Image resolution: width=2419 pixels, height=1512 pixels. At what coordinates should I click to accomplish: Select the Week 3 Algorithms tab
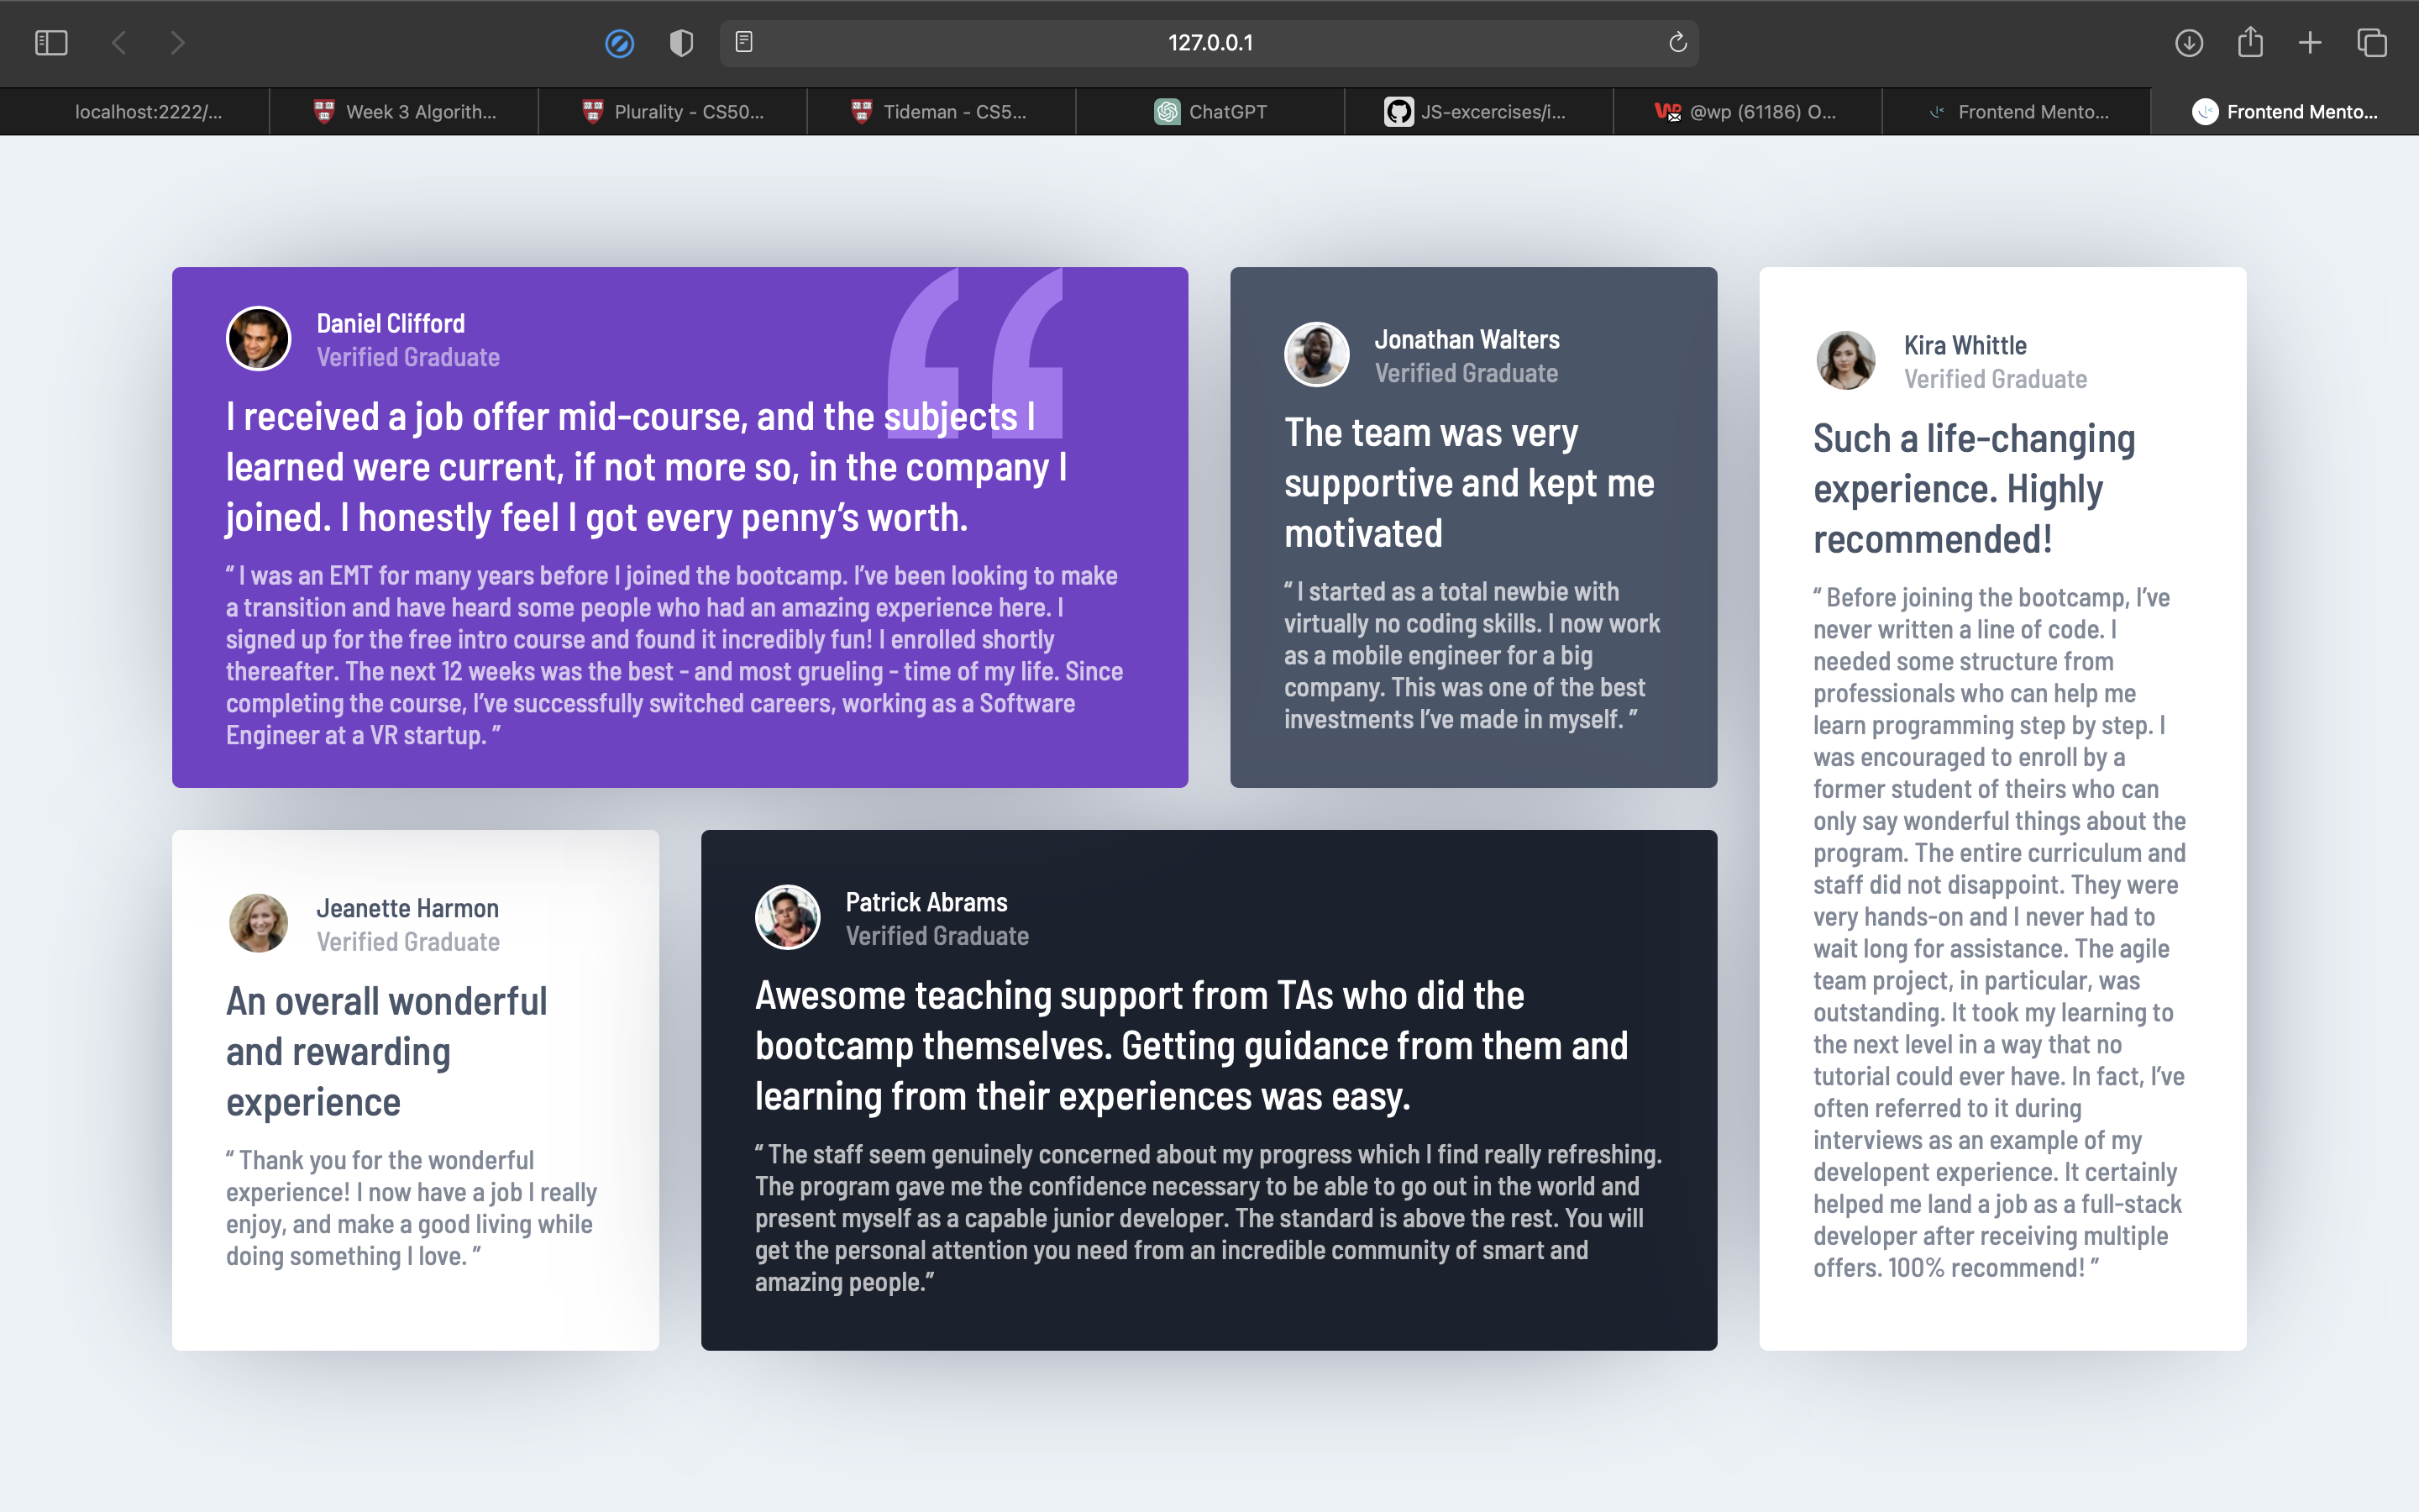(404, 112)
